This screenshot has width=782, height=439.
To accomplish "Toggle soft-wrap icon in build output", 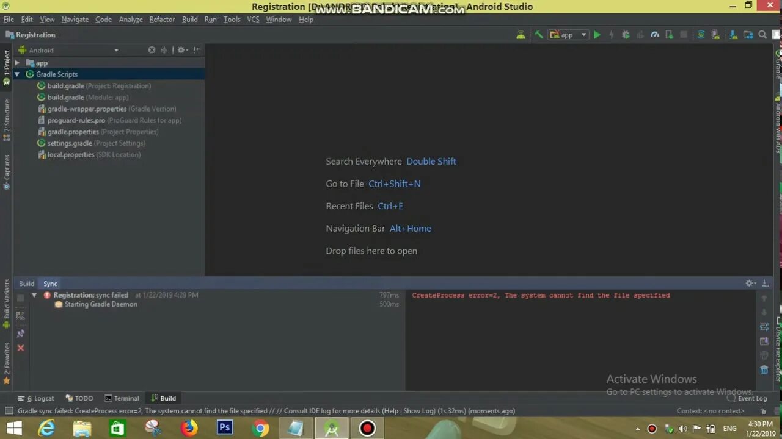I will tap(764, 327).
